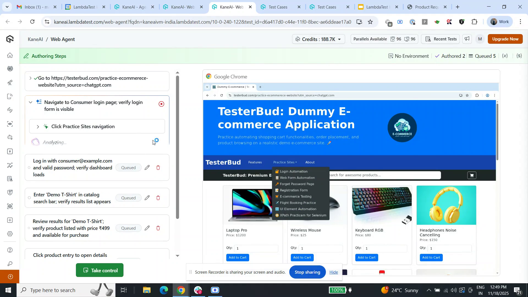
Task: Click the megaphone announcements icon in the header
Action: (x=467, y=39)
